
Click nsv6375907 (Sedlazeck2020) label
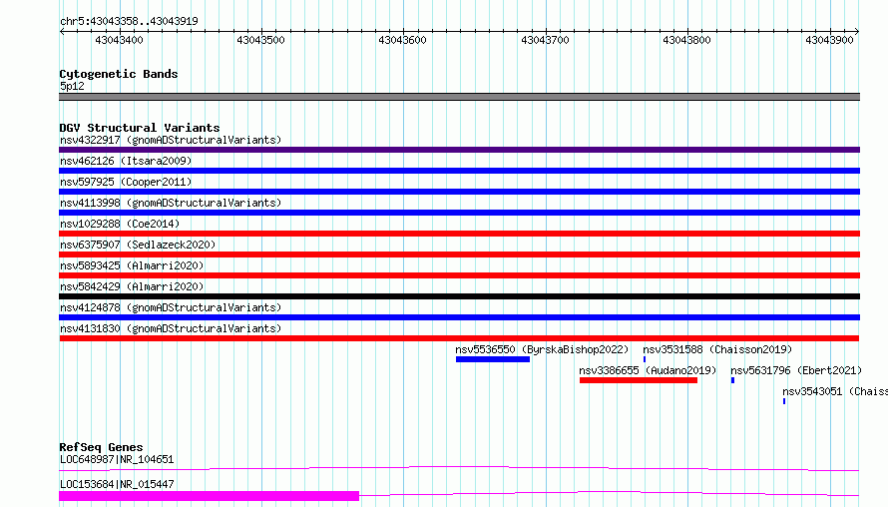(138, 245)
